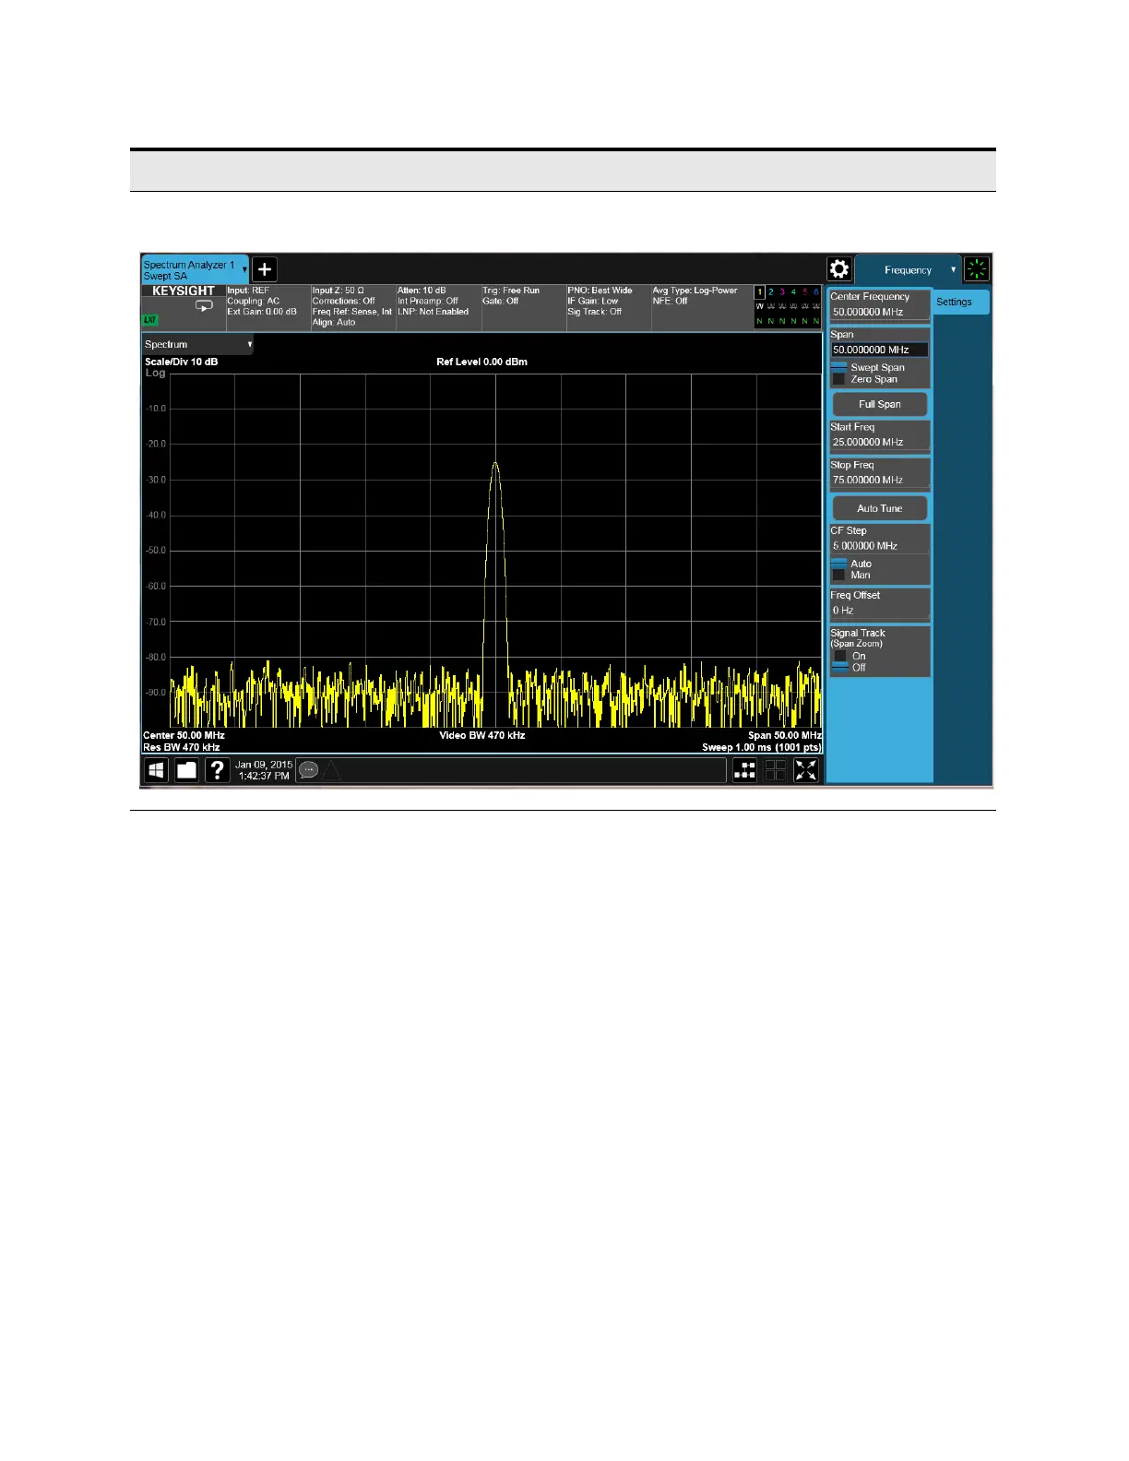Add a new screen with plus button
Viewport: 1129px width, 1461px height.
(x=264, y=269)
